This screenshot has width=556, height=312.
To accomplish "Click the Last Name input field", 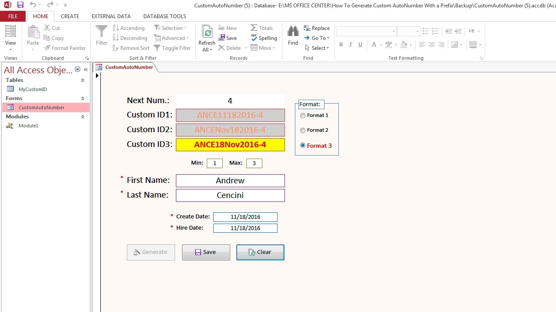I will 230,195.
